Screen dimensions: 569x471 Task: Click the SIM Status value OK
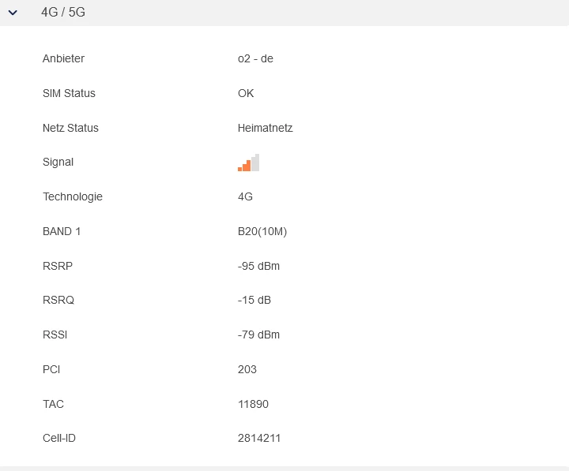click(x=246, y=93)
